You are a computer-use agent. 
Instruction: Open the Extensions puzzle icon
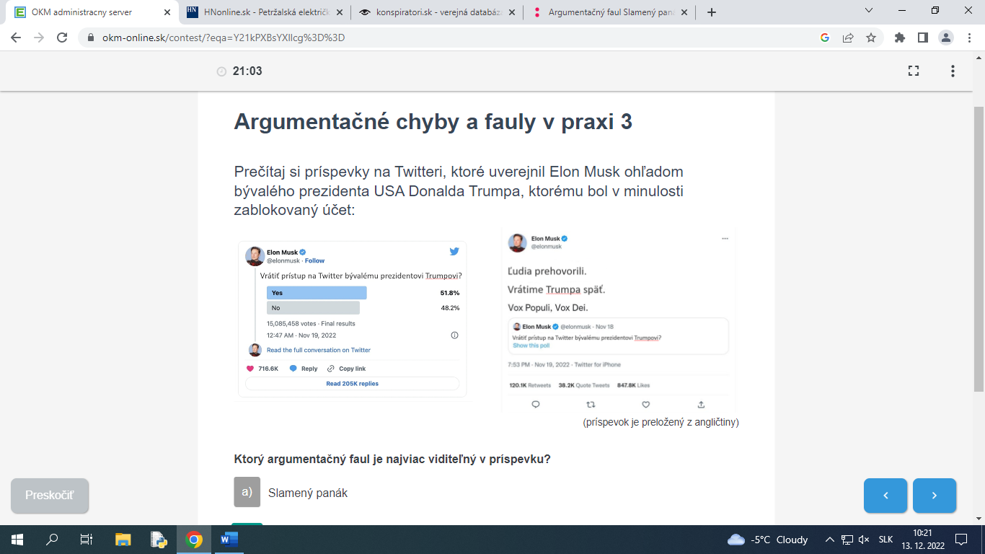coord(899,38)
